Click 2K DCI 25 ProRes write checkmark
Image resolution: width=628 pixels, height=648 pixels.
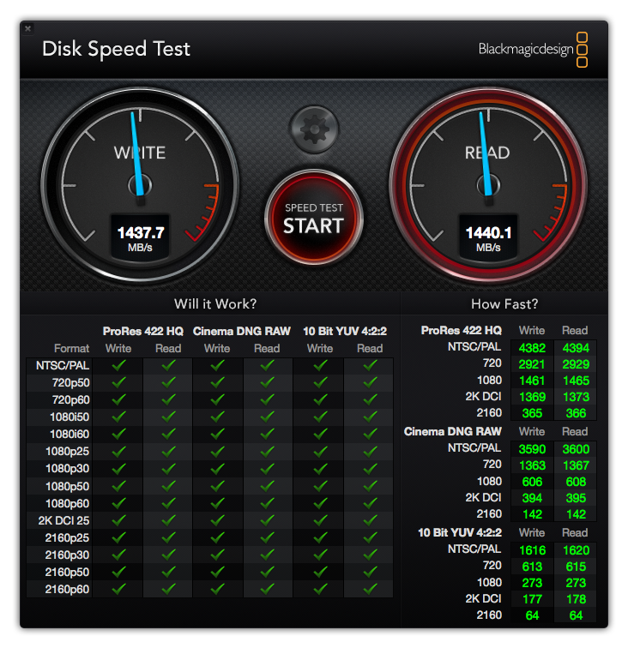pyautogui.click(x=118, y=520)
